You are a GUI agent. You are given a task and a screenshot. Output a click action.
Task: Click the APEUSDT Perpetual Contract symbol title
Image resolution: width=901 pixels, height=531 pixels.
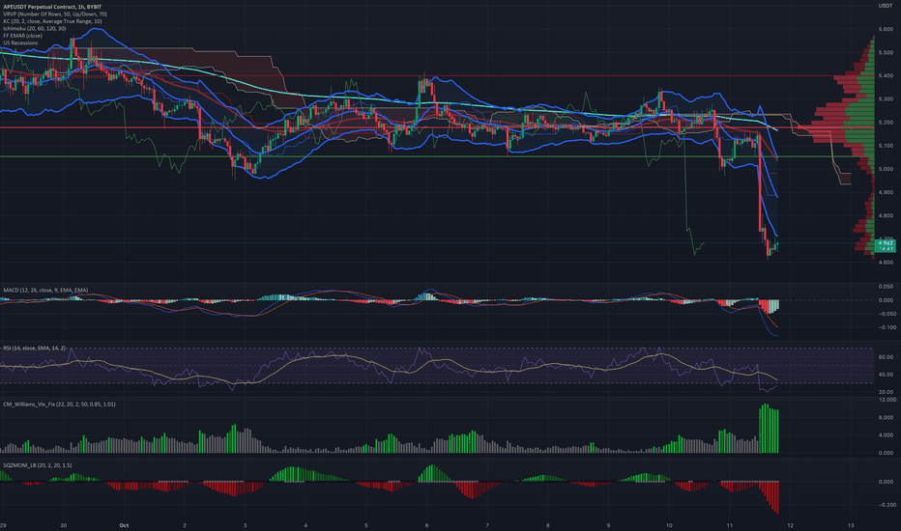click(x=52, y=7)
